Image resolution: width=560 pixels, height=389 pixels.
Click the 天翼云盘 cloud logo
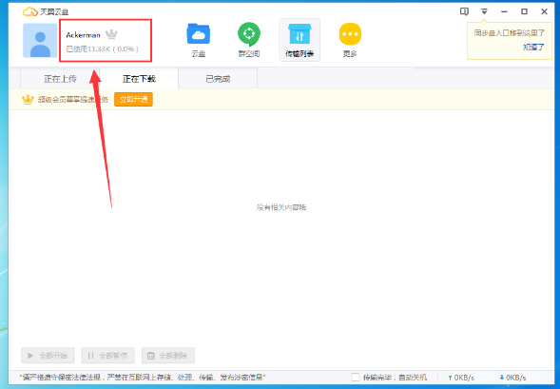tap(30, 11)
